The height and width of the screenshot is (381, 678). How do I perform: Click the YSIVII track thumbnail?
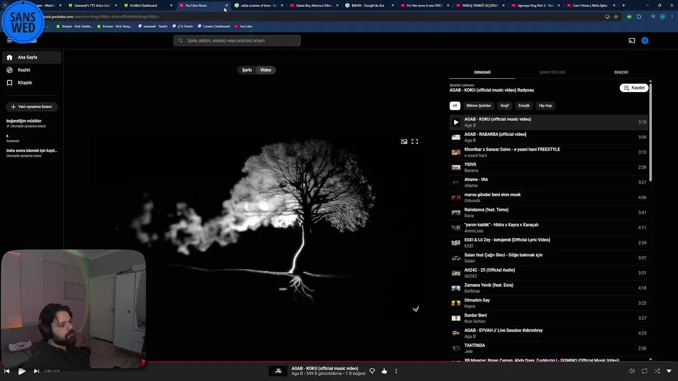pos(456,167)
